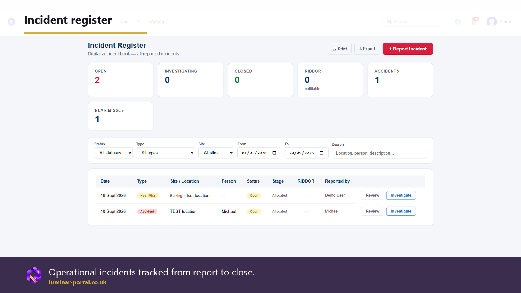Click the Accident type badge
This screenshot has width=521, height=293.
pos(147,212)
